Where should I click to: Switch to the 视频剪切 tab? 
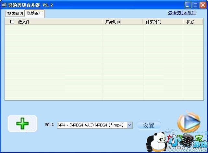coord(15,13)
